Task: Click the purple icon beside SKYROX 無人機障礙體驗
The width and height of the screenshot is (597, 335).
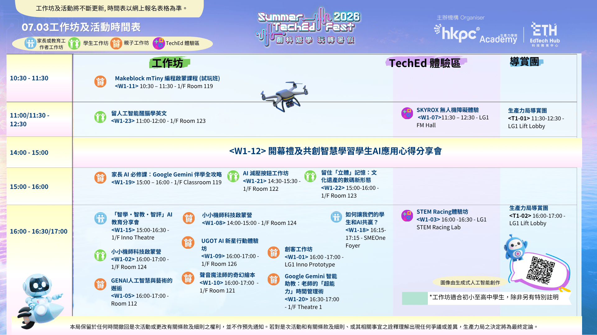Action: [x=407, y=113]
